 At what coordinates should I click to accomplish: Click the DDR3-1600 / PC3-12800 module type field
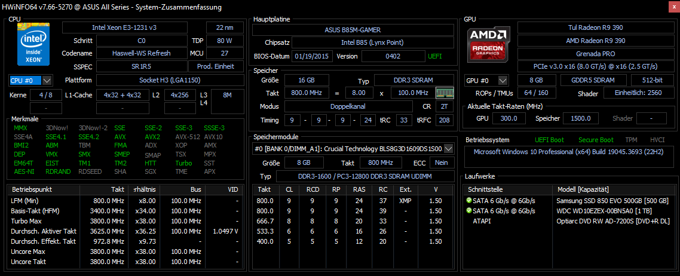click(364, 176)
